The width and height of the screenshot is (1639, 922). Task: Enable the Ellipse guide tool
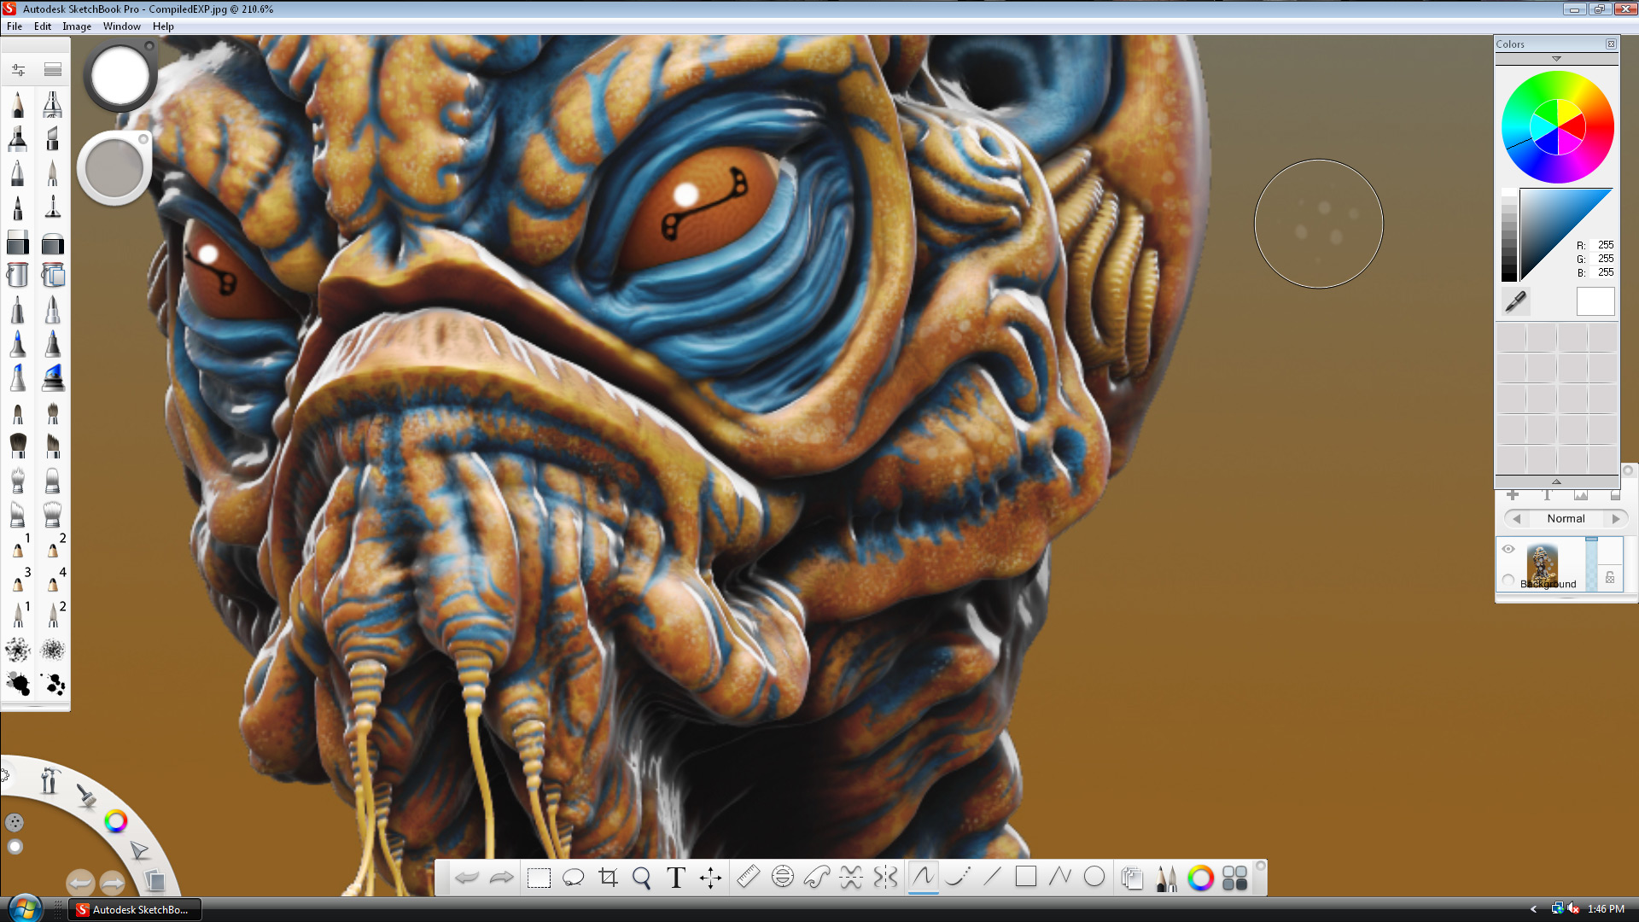point(782,878)
